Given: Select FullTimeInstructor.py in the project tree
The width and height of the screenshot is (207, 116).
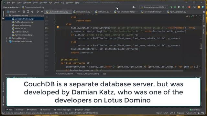Looking at the screenshot, I should [x=24, y=22].
